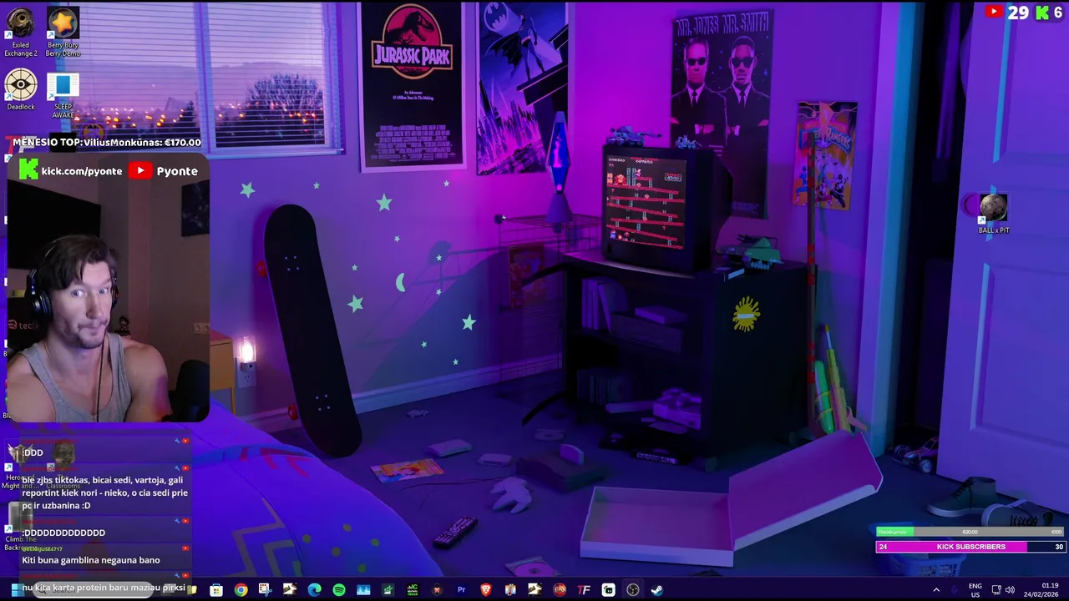
Task: Click the kick.com/pyonte channel text
Action: coord(82,170)
